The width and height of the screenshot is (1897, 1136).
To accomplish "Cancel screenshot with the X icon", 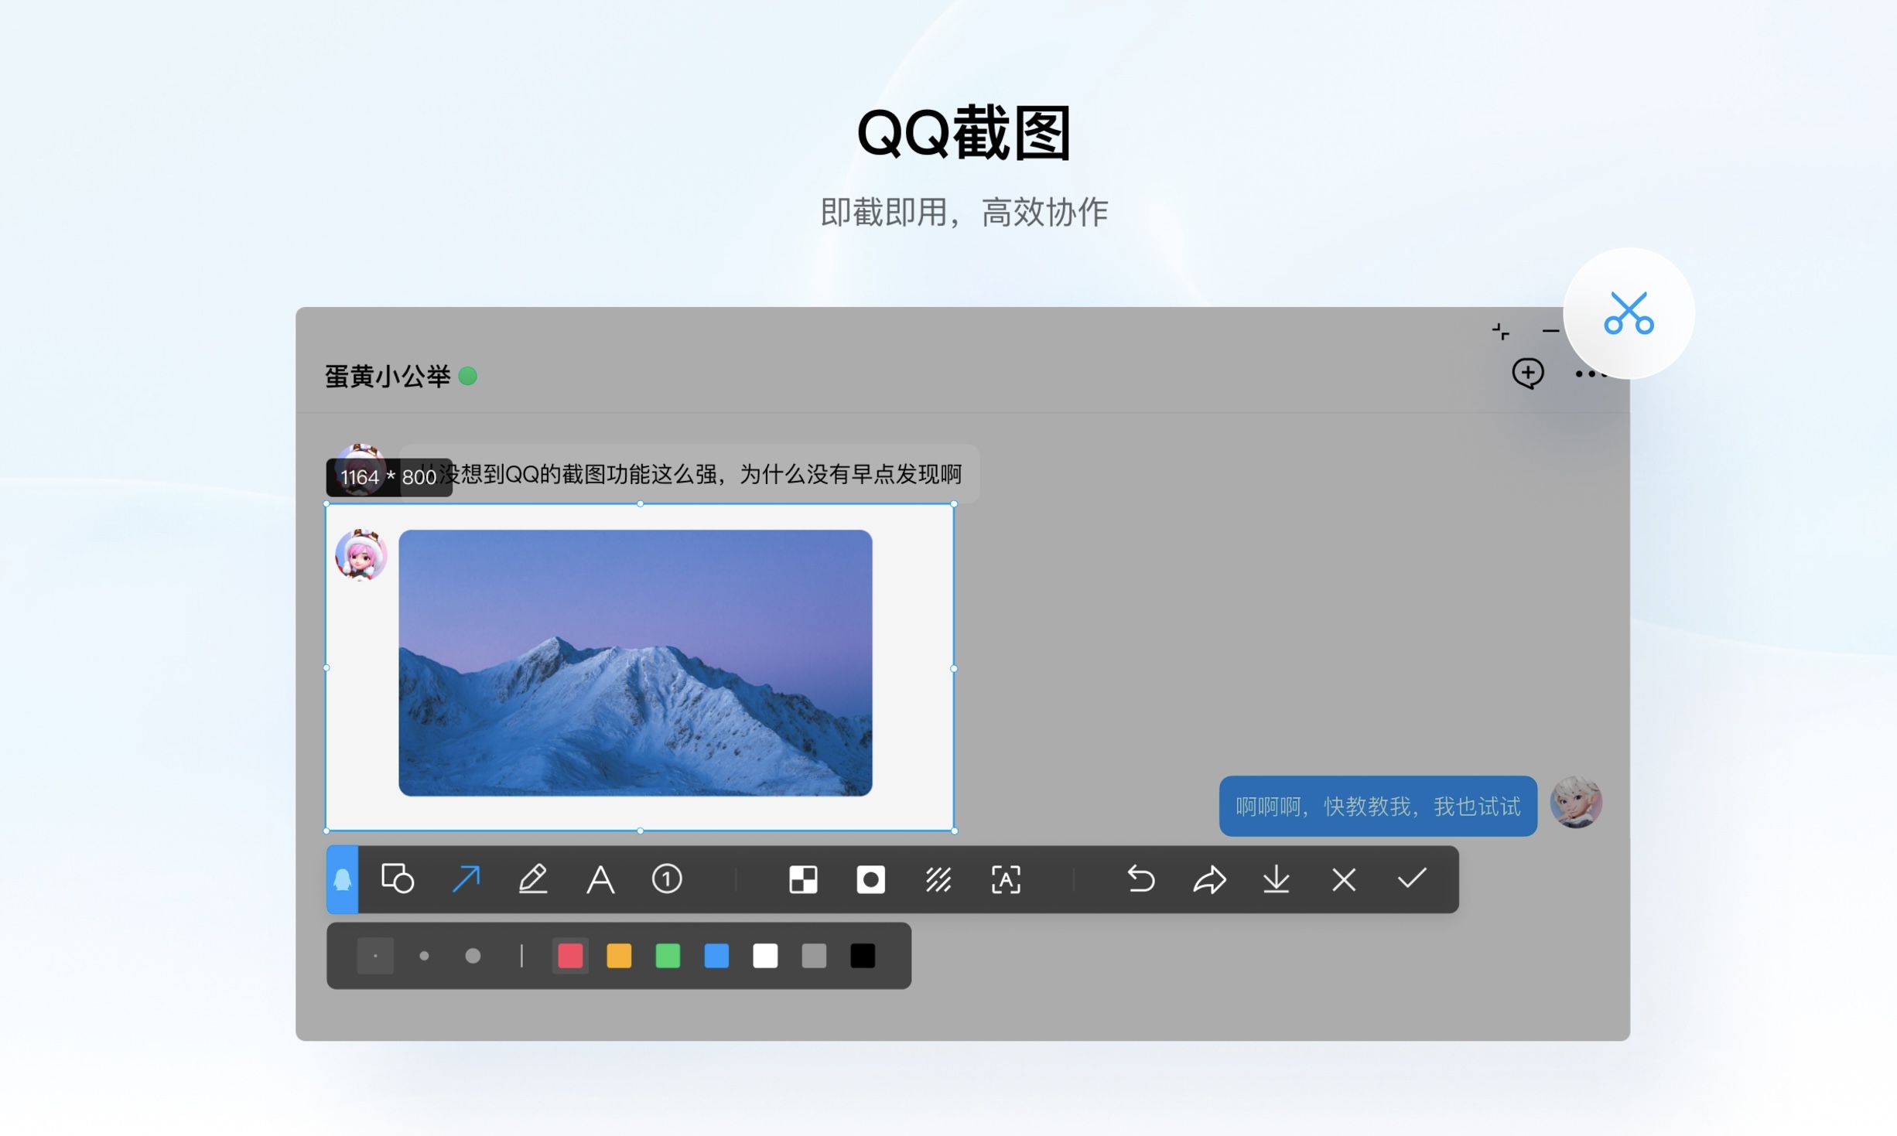I will tap(1344, 879).
